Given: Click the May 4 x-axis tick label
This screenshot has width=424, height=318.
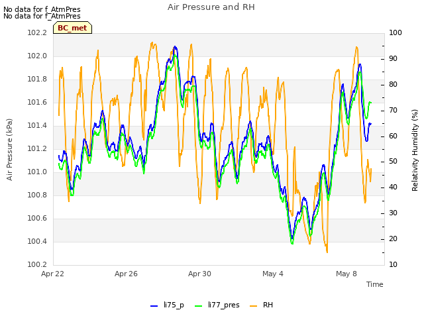Looking at the screenshot, I should pos(273,274).
